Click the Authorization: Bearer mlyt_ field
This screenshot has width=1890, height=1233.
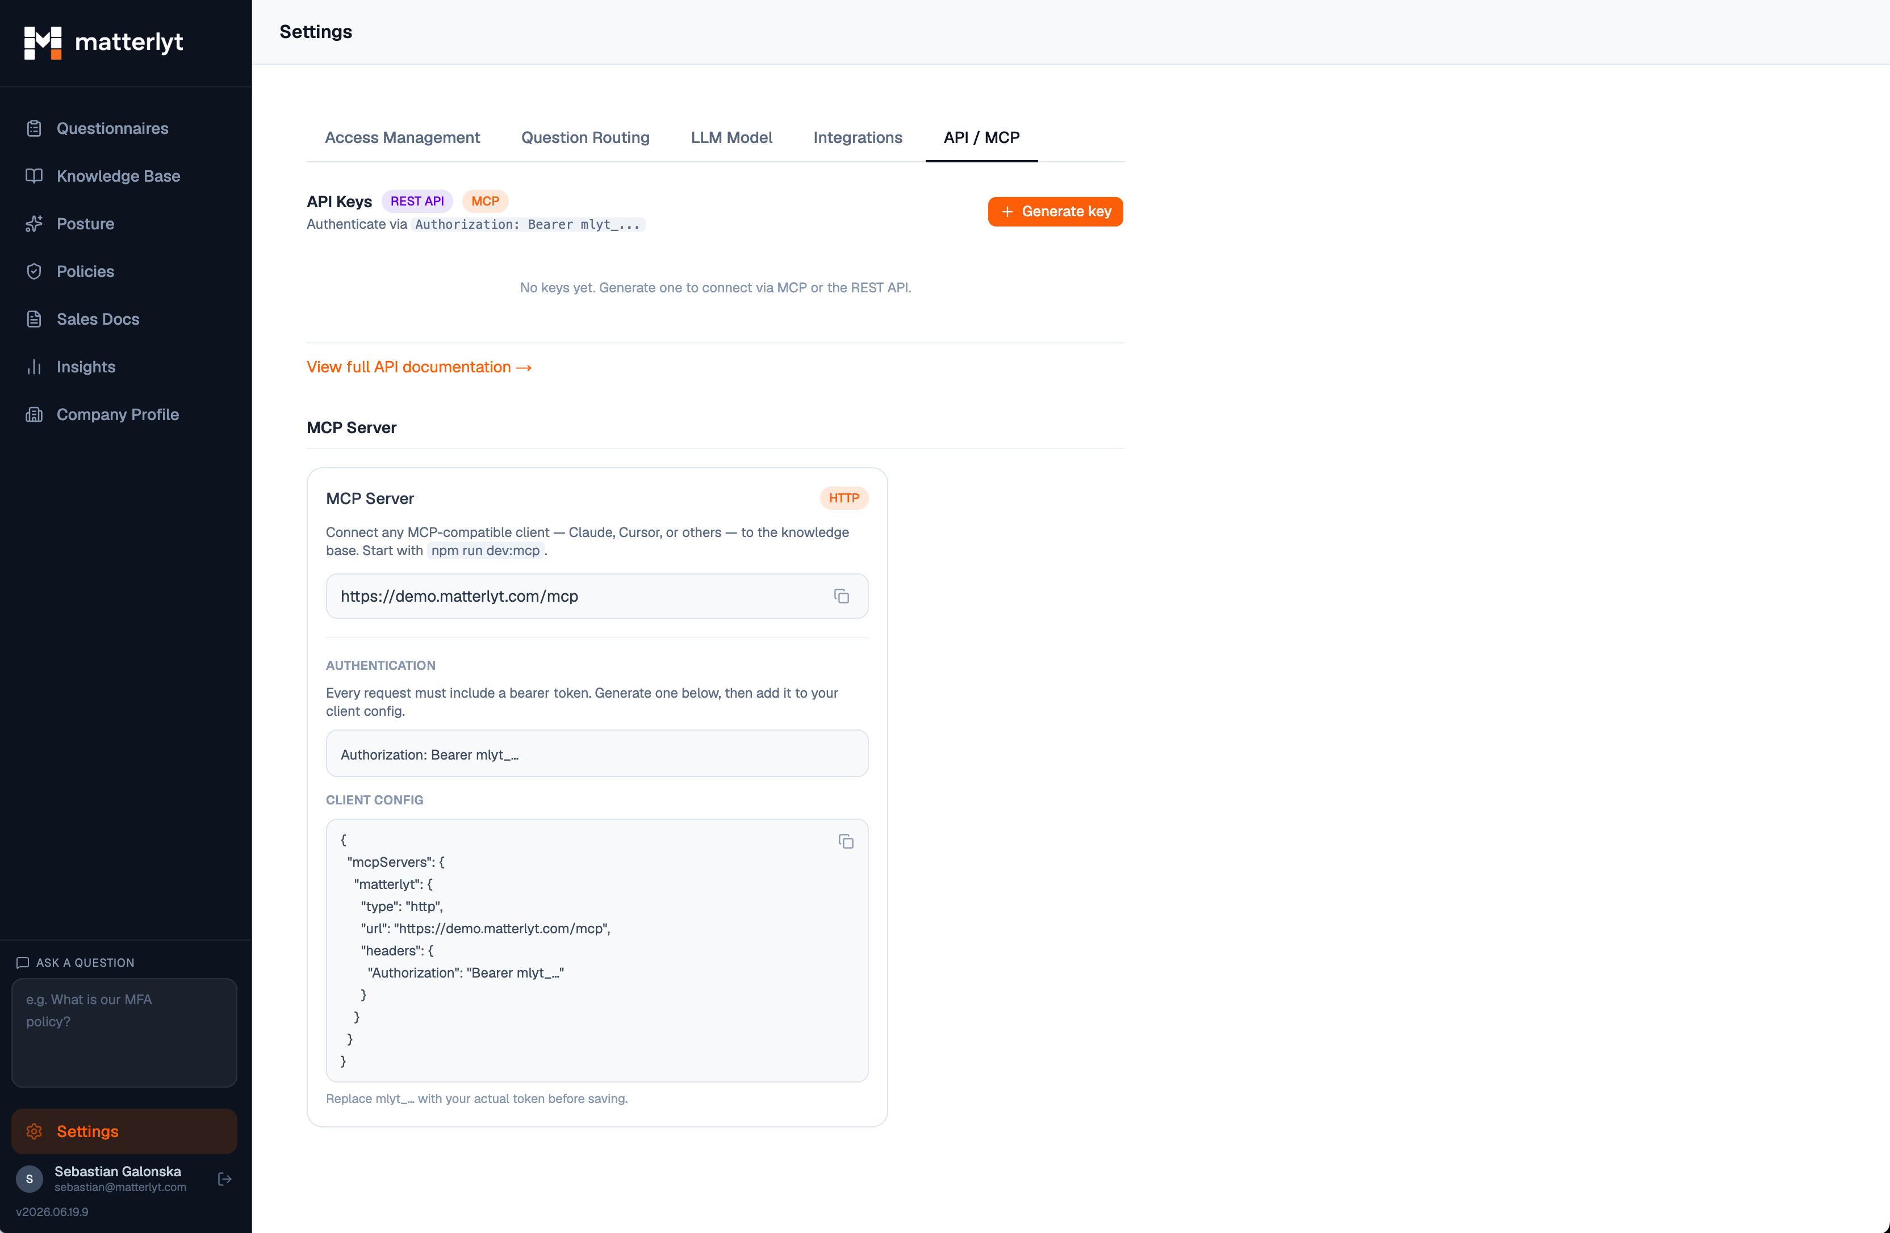click(x=597, y=753)
